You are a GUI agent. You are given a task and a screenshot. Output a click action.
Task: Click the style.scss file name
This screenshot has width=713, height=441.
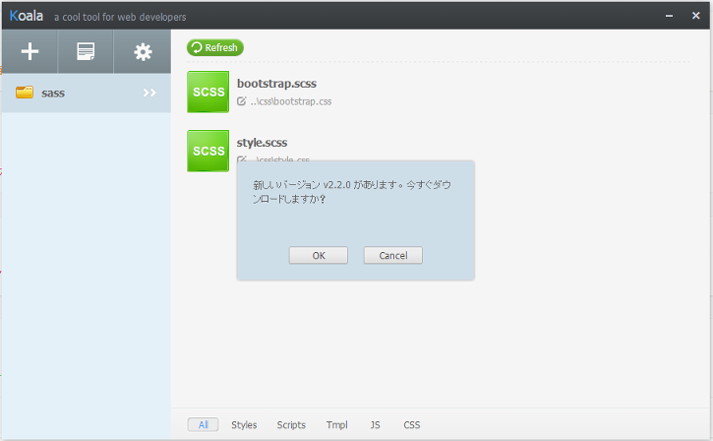[262, 143]
